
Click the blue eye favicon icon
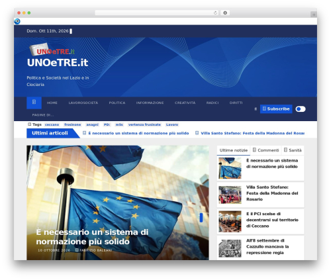(x=17, y=21)
